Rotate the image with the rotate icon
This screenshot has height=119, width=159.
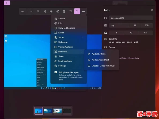tap(45, 11)
